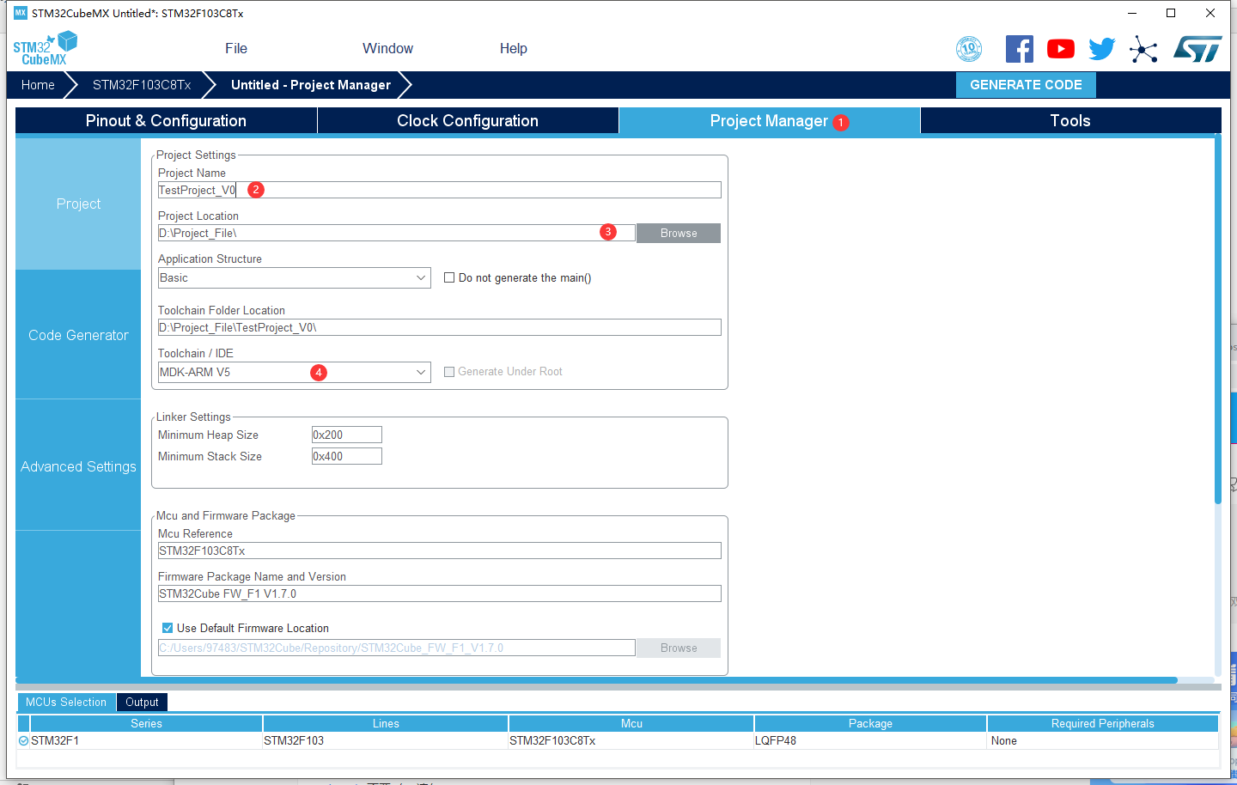The image size is (1237, 785).
Task: Open the File menu
Action: coord(236,49)
